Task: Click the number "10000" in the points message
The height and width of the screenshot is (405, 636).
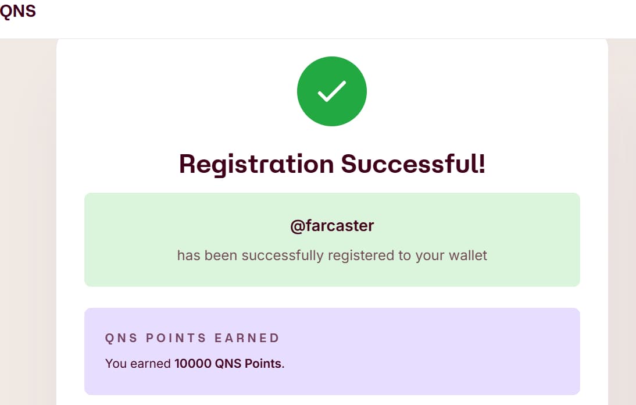Action: tap(192, 364)
